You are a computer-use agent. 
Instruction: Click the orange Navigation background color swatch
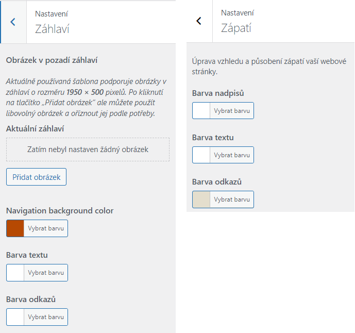tap(15, 228)
